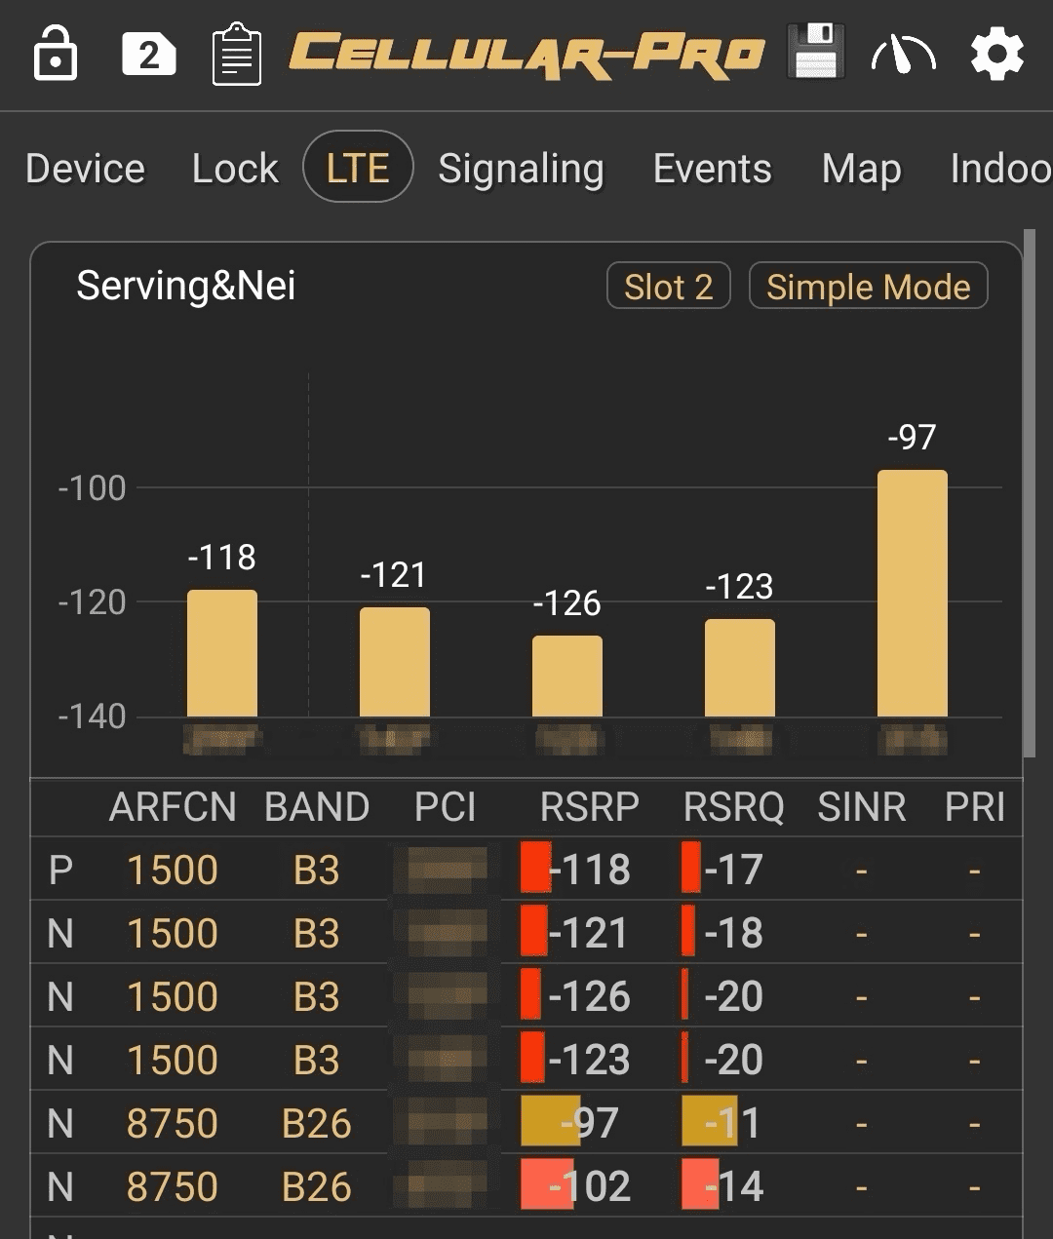Screen dimensions: 1053x1239
Task: Open the speedometer gauge icon
Action: pos(904,55)
